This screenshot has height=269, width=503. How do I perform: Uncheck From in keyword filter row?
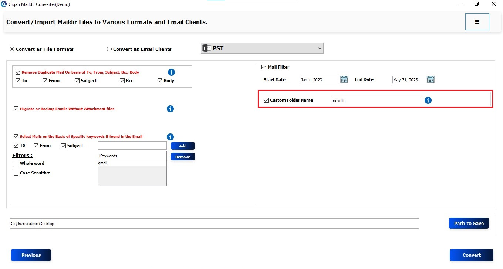(x=36, y=146)
